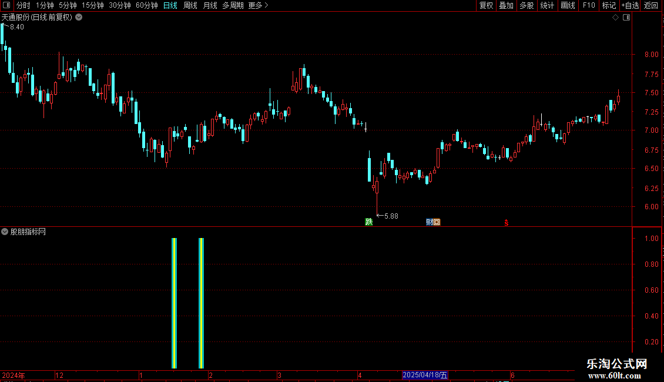Click the red S marker icon
Screen dimensions: 664x382
tap(506, 222)
